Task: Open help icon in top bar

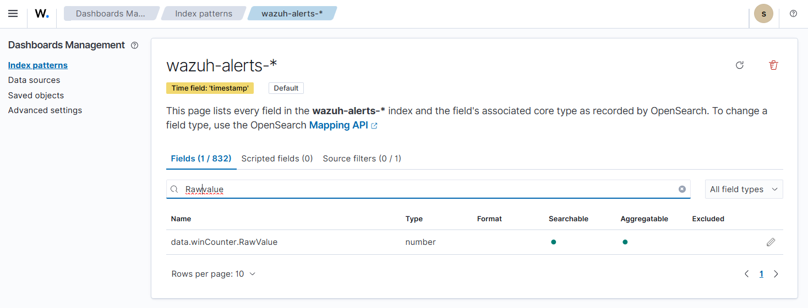Action: coord(793,14)
